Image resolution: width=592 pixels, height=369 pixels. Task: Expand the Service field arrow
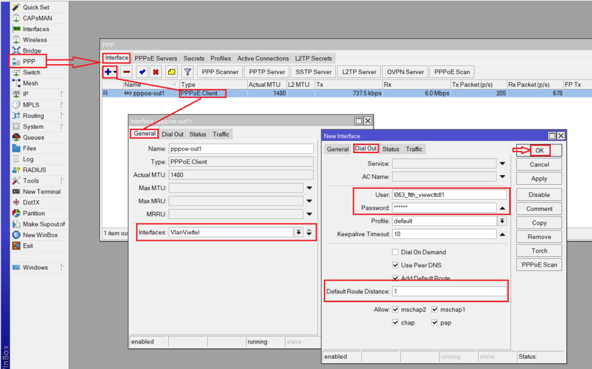pyautogui.click(x=502, y=163)
